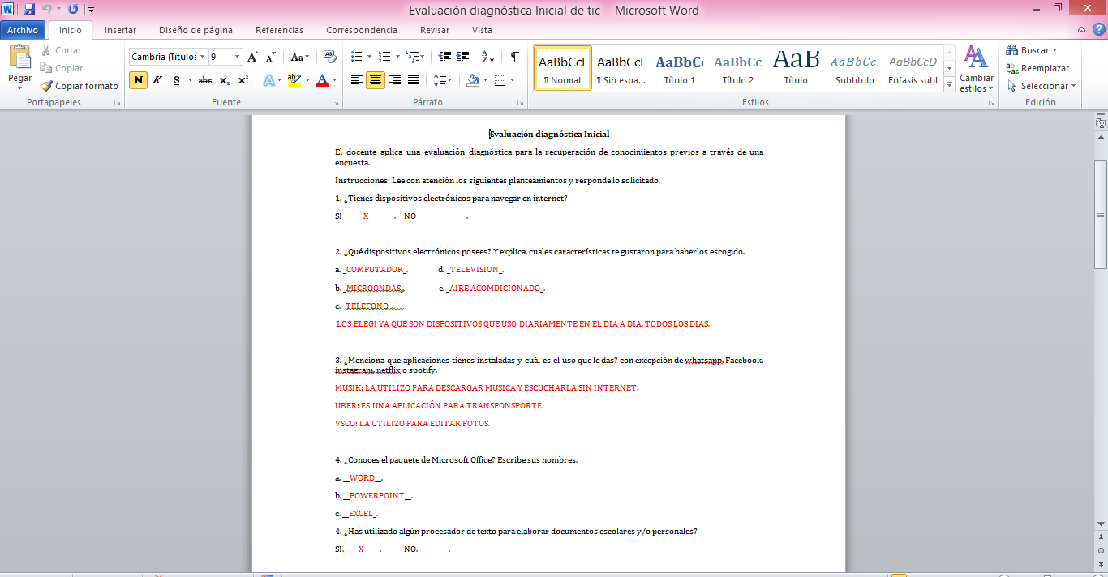The width and height of the screenshot is (1108, 577).
Task: Click the Copiar button
Action: click(61, 68)
